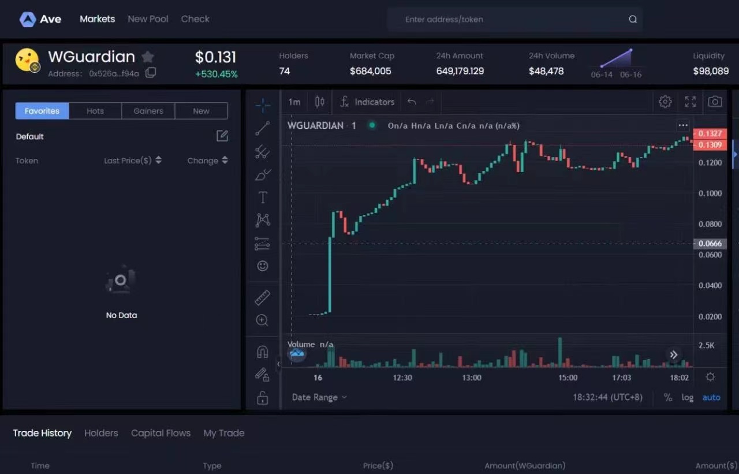Image resolution: width=739 pixels, height=474 pixels.
Task: Switch to the Holders tab
Action: pyautogui.click(x=101, y=433)
